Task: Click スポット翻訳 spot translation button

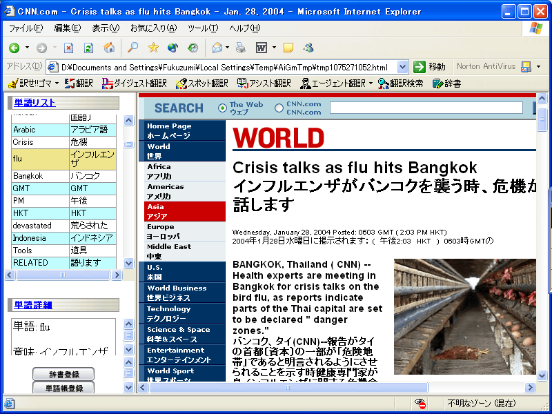Action: (x=201, y=83)
